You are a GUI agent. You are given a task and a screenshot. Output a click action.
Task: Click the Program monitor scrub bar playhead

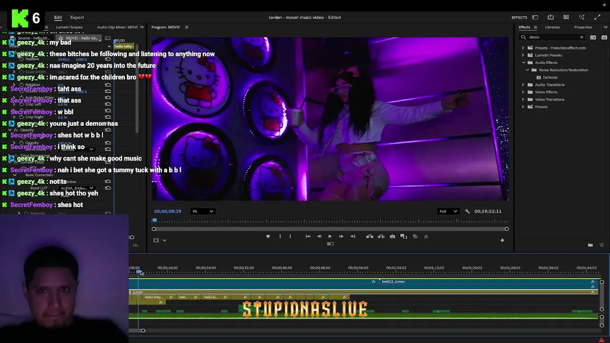tap(154, 221)
